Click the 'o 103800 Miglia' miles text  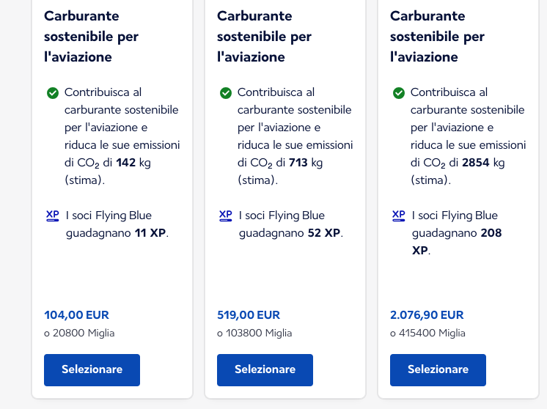click(x=254, y=333)
